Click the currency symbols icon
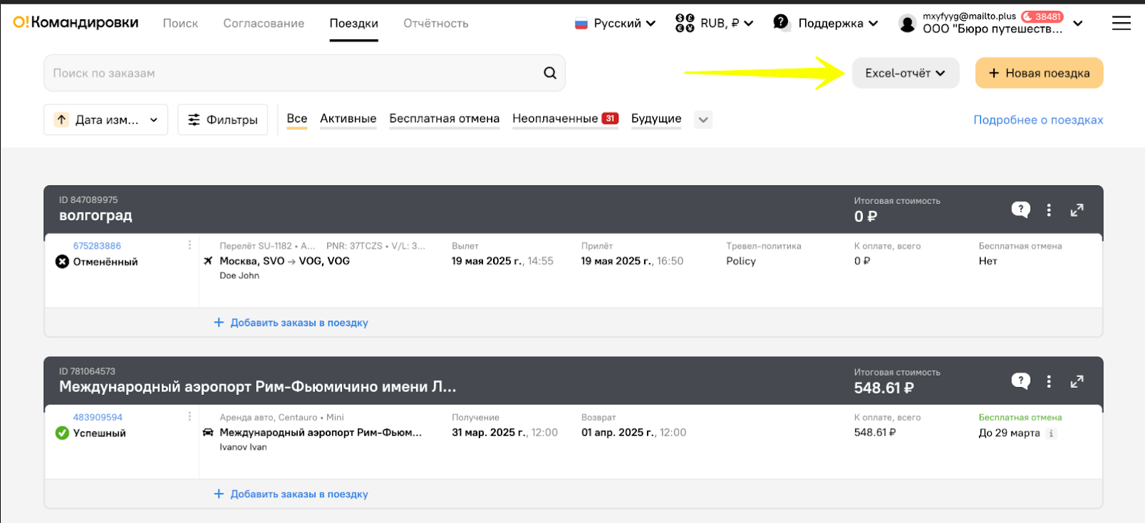The height and width of the screenshot is (523, 1145). (685, 23)
